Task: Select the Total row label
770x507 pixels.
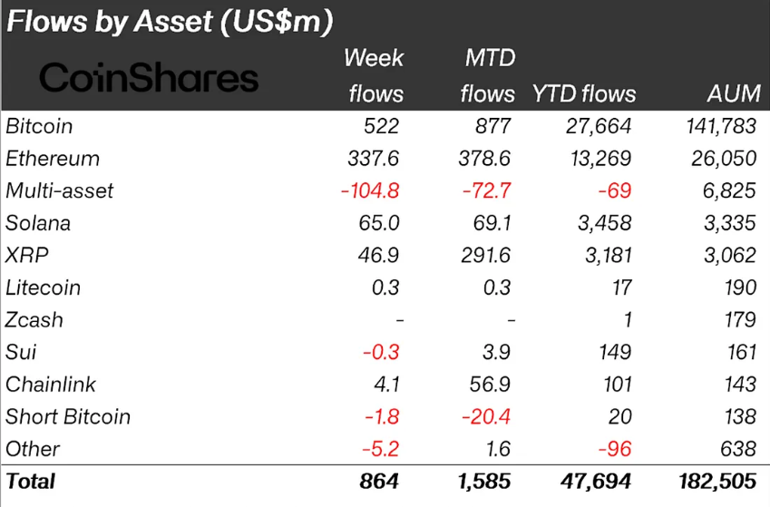Action: click(30, 482)
